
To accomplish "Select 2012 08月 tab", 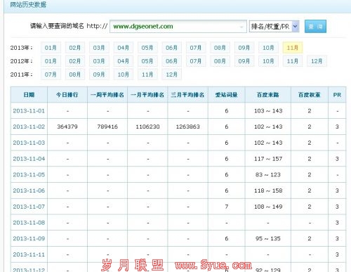I will (220, 61).
